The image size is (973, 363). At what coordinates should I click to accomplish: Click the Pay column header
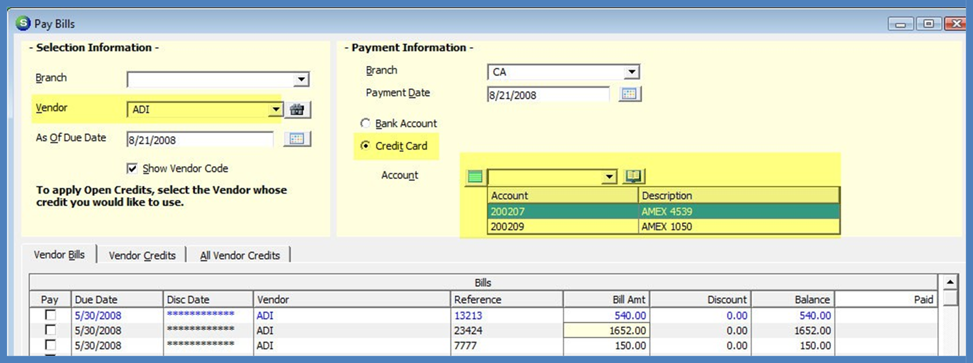[50, 299]
